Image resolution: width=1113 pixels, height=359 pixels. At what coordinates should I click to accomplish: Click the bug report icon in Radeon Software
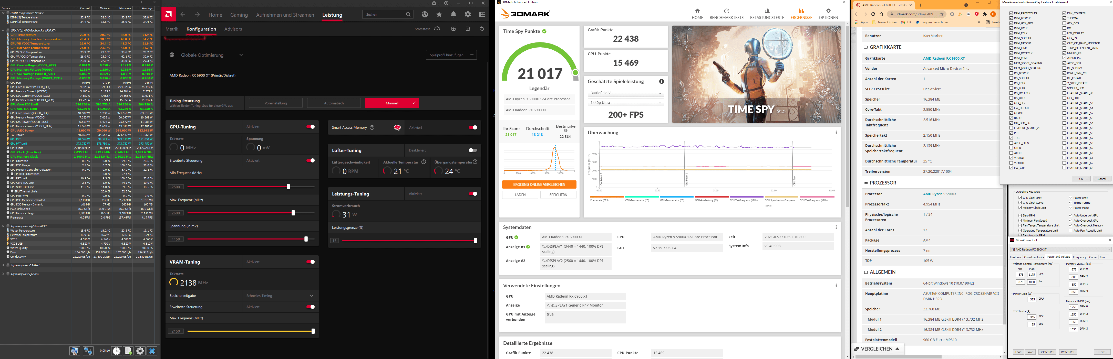(434, 3)
